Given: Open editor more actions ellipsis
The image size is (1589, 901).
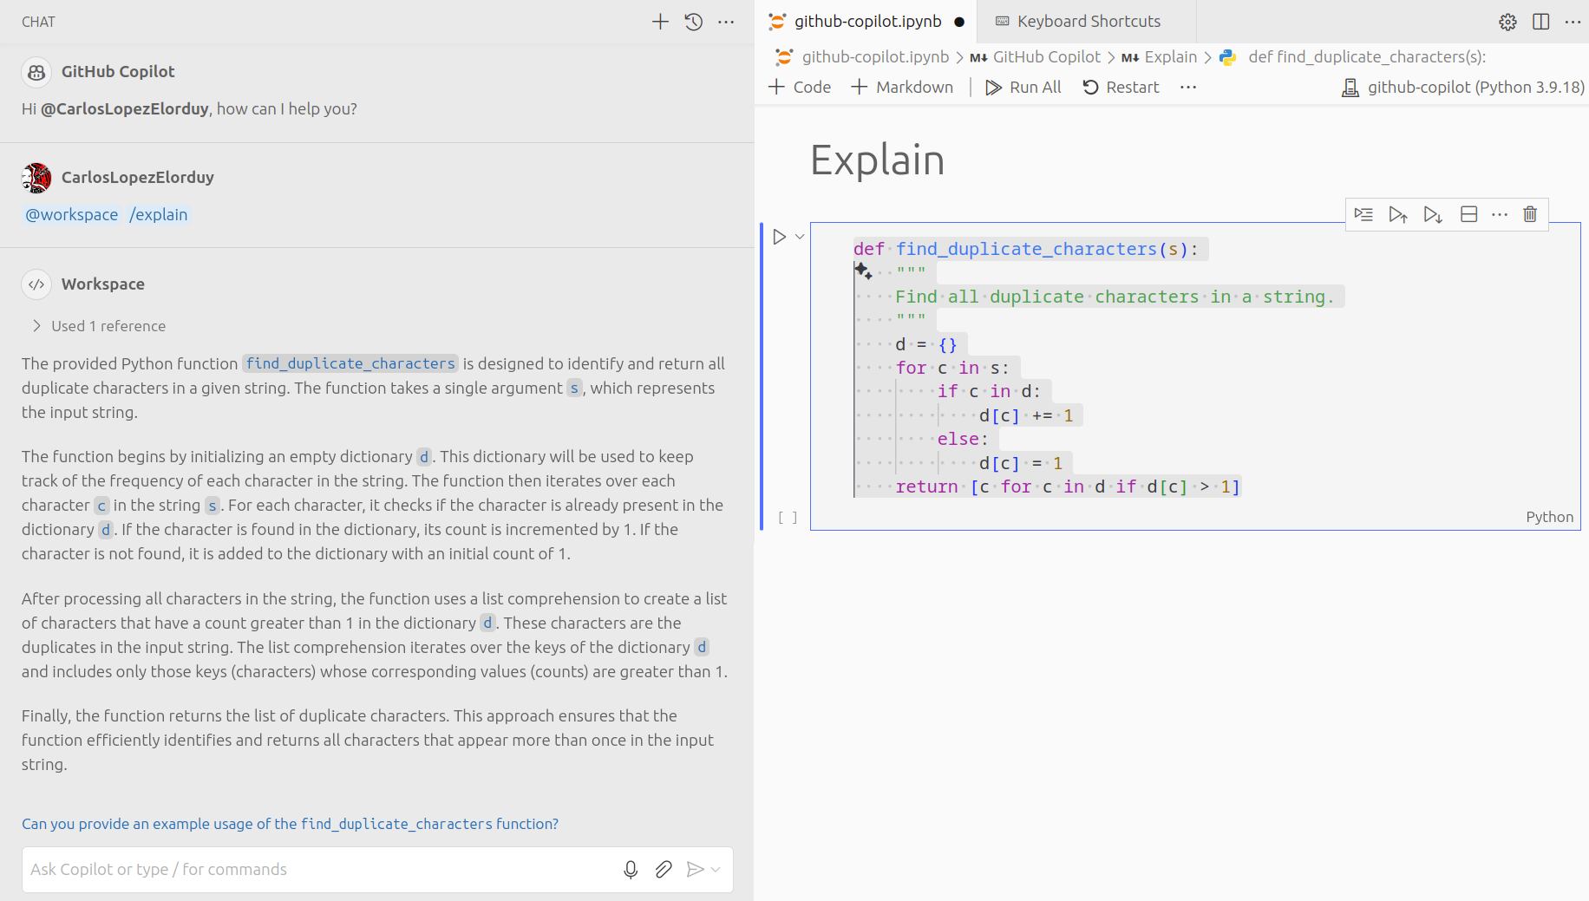Looking at the screenshot, I should pos(1573,22).
